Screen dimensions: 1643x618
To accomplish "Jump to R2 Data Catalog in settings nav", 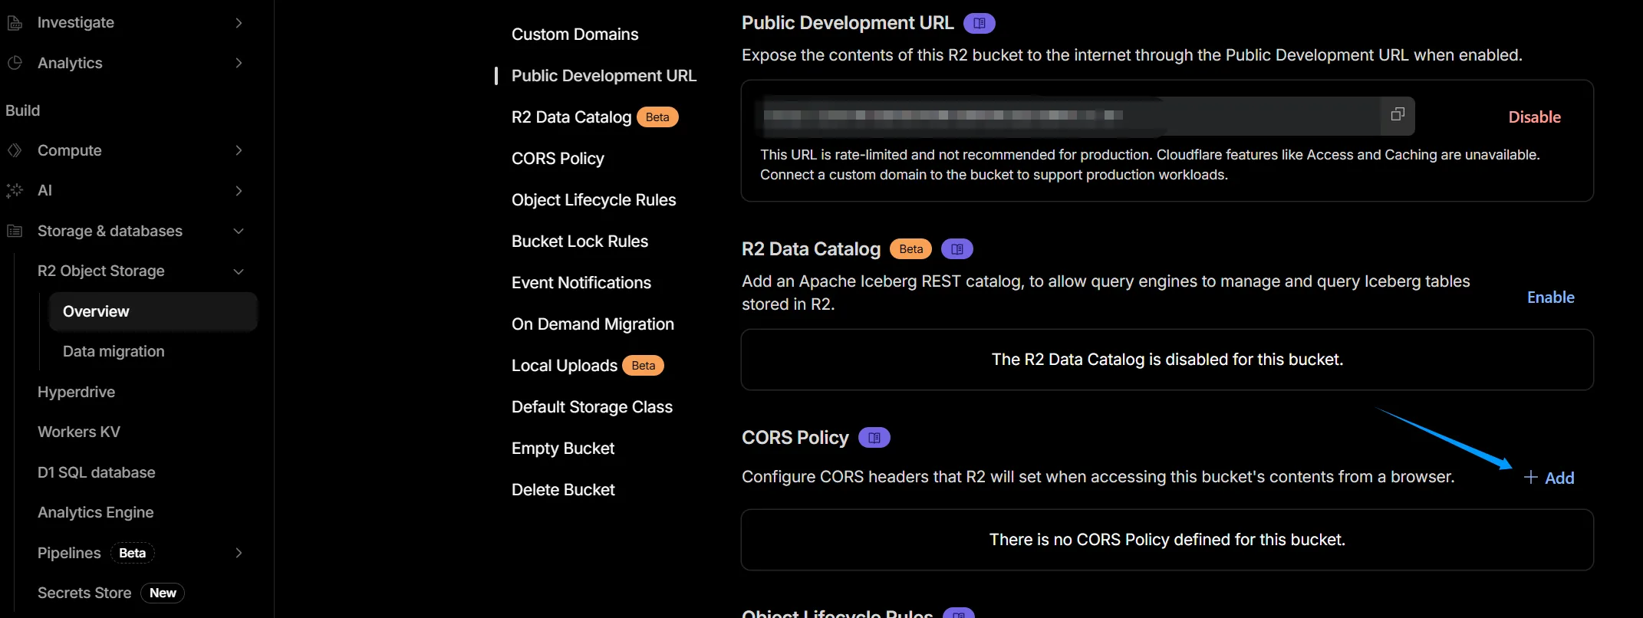I will (571, 117).
